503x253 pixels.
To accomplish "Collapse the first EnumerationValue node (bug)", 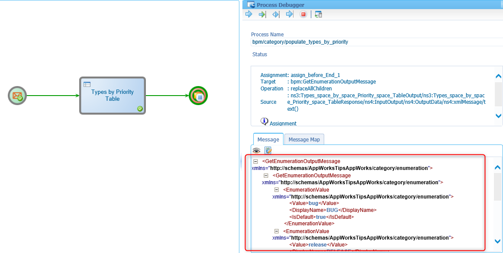I will point(277,190).
